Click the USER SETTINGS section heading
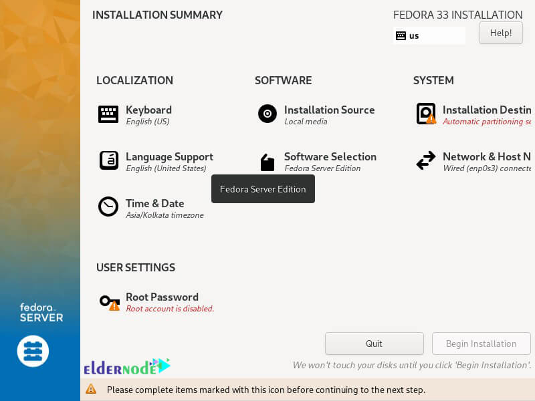The width and height of the screenshot is (535, 401). (x=136, y=268)
